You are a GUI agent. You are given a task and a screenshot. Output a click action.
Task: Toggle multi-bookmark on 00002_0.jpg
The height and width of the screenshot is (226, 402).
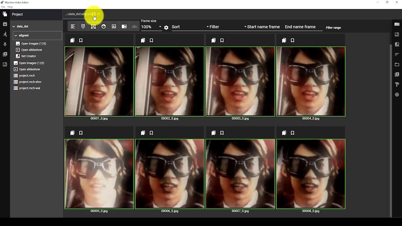143,40
